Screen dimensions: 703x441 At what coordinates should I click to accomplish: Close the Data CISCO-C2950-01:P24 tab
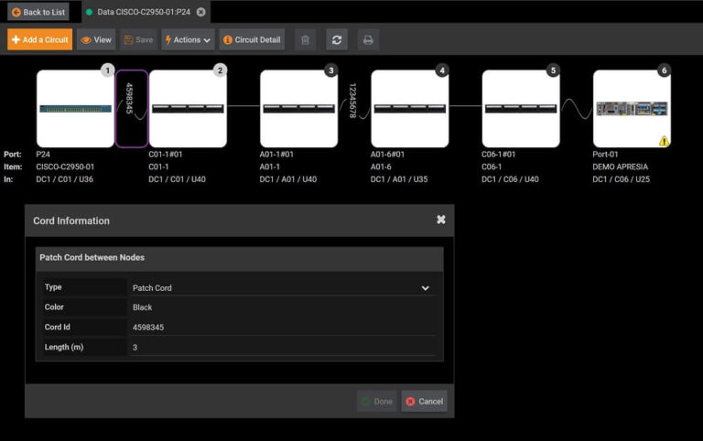(x=201, y=12)
